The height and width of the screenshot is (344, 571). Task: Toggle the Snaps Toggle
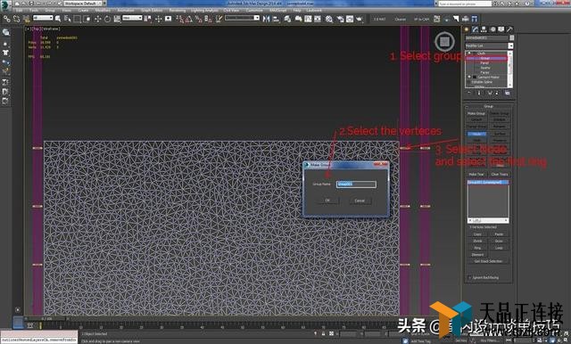tap(180, 19)
